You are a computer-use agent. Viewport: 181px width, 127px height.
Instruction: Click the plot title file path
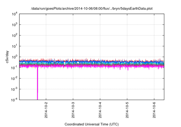pos(92,9)
